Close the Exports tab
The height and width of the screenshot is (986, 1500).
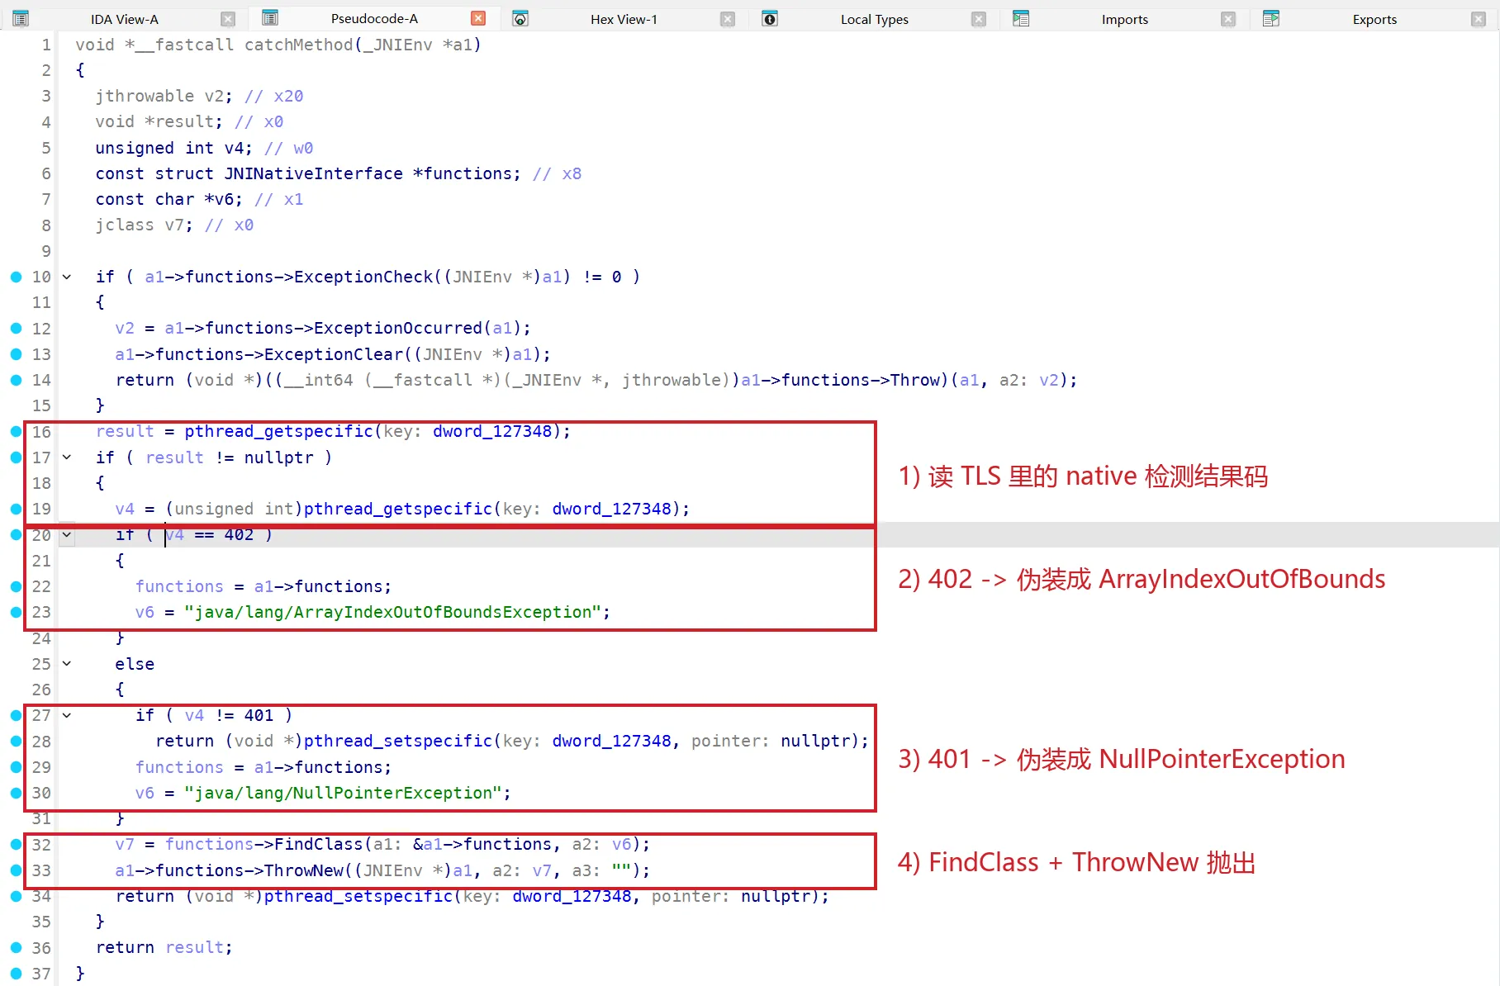click(1479, 19)
